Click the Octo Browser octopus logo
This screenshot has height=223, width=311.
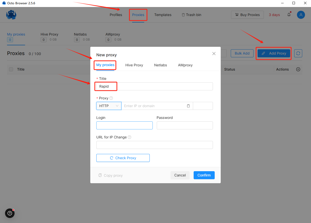[11, 15]
